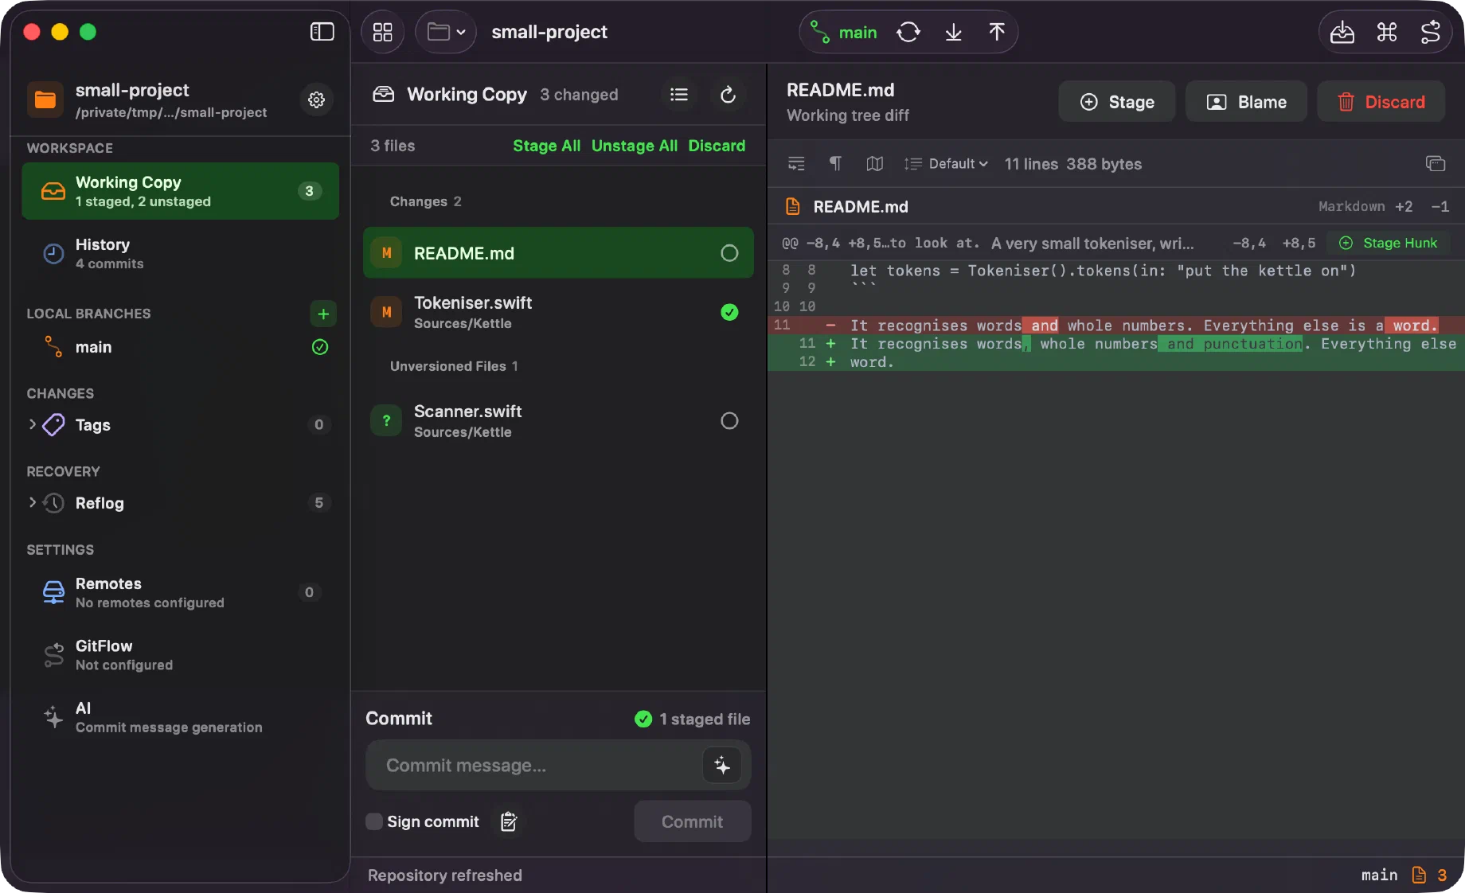Click the fetch/sync arrows icon
Viewport: 1465px width, 893px height.
(x=908, y=32)
